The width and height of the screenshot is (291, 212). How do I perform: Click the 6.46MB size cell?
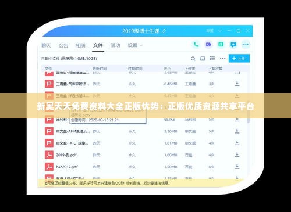point(171,84)
